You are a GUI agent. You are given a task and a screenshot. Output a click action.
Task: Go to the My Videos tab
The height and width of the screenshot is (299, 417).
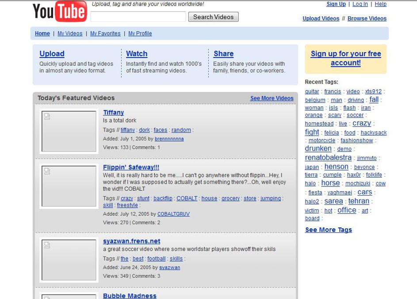pos(70,34)
